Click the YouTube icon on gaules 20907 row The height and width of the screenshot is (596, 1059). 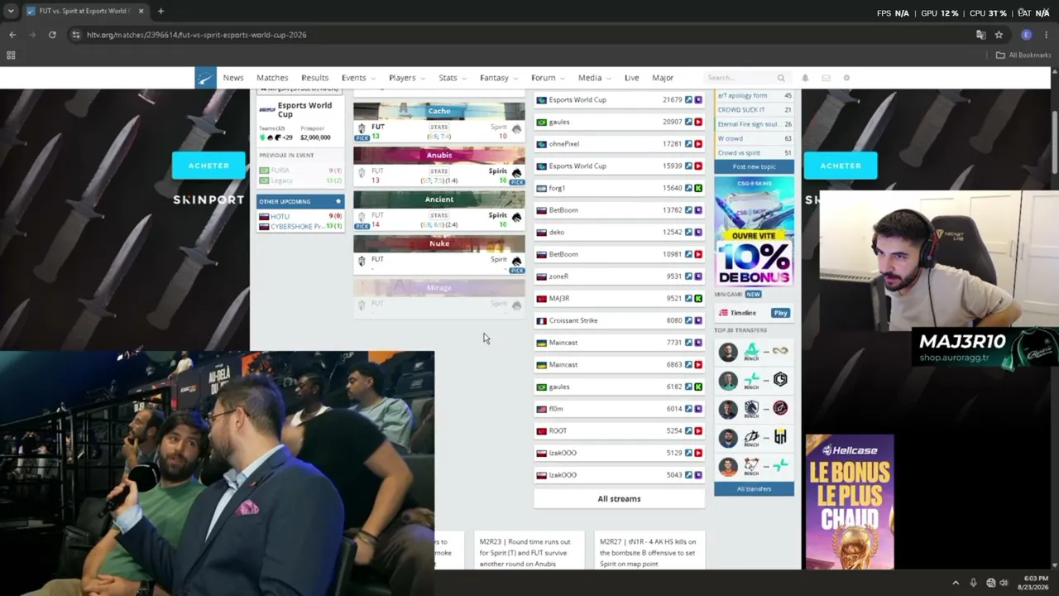698,122
